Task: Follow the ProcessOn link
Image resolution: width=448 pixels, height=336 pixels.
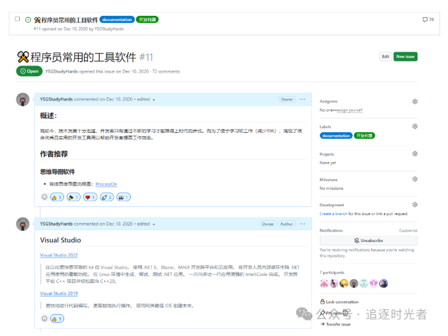Action: click(106, 184)
